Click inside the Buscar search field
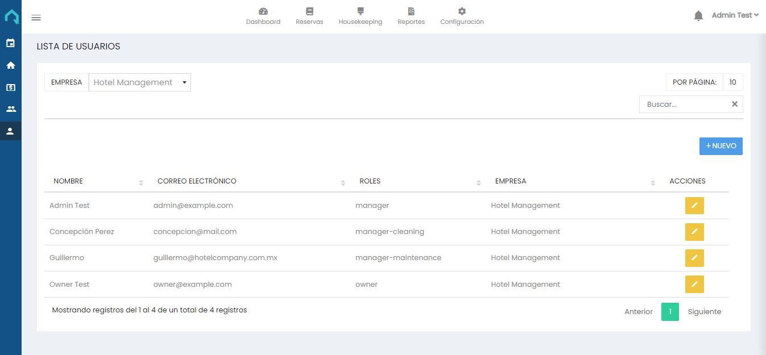Viewport: 766px width, 355px height. (x=682, y=104)
